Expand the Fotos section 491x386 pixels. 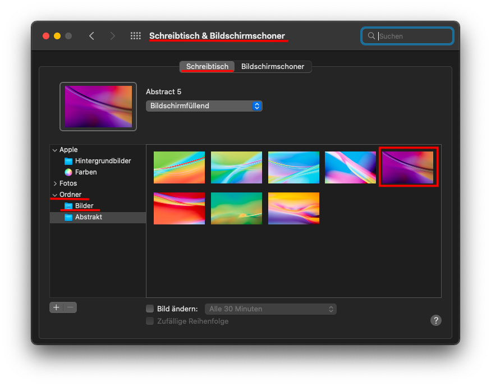tap(55, 183)
